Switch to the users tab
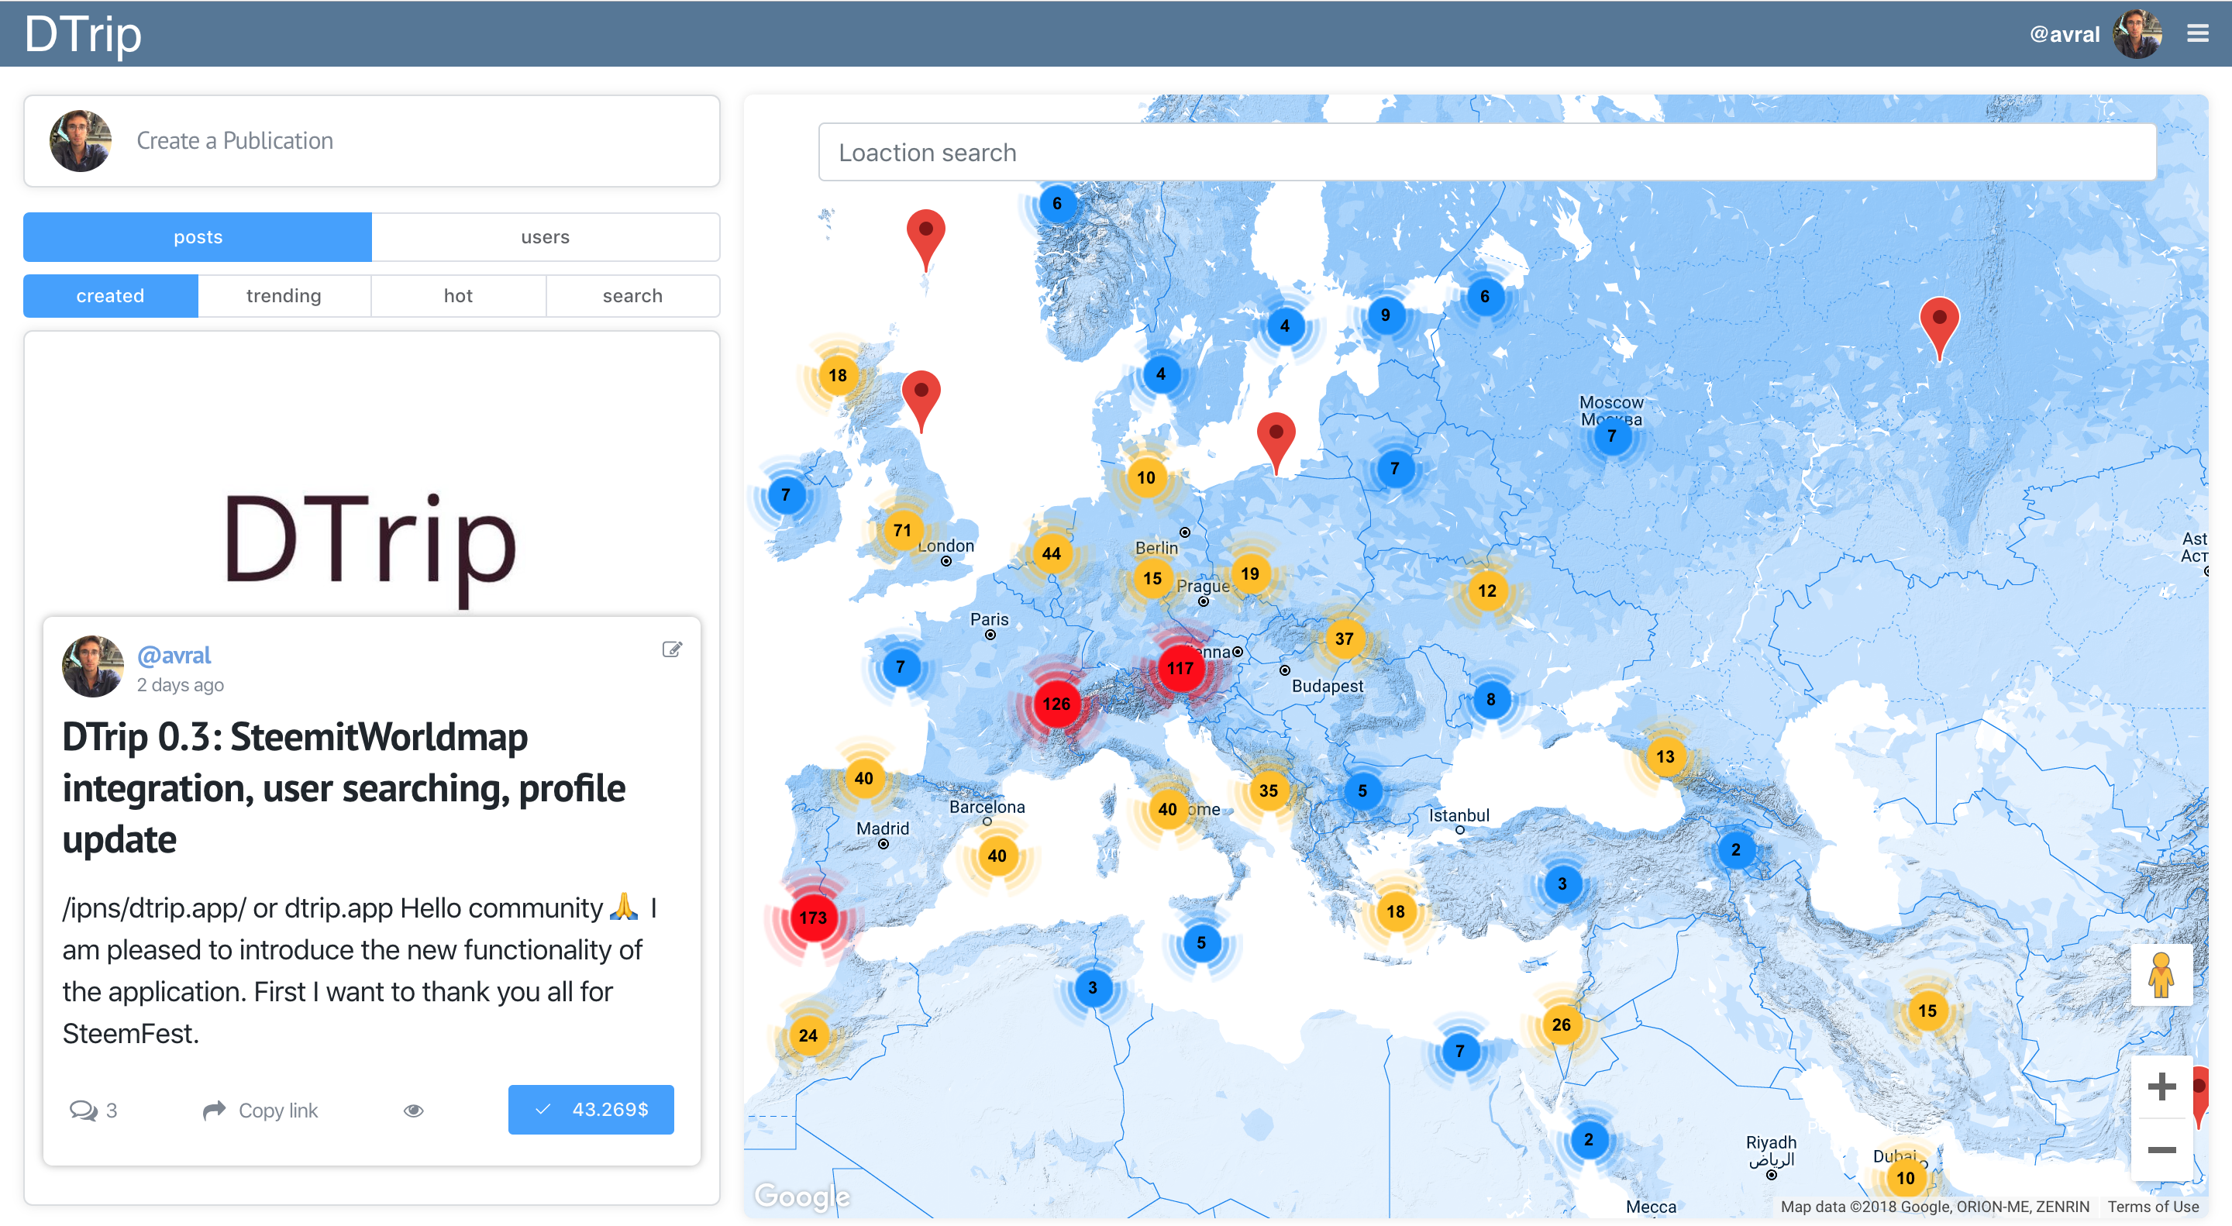The image size is (2232, 1226). pyautogui.click(x=545, y=236)
